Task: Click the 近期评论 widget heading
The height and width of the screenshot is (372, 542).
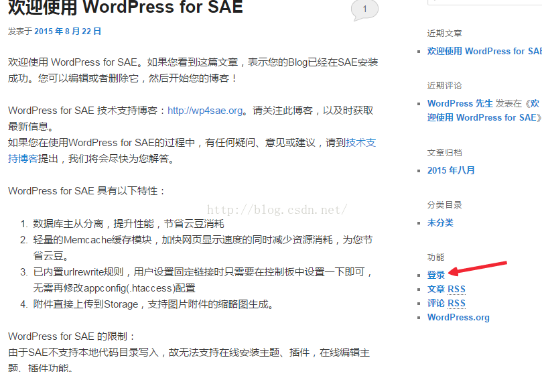Action: click(x=445, y=85)
